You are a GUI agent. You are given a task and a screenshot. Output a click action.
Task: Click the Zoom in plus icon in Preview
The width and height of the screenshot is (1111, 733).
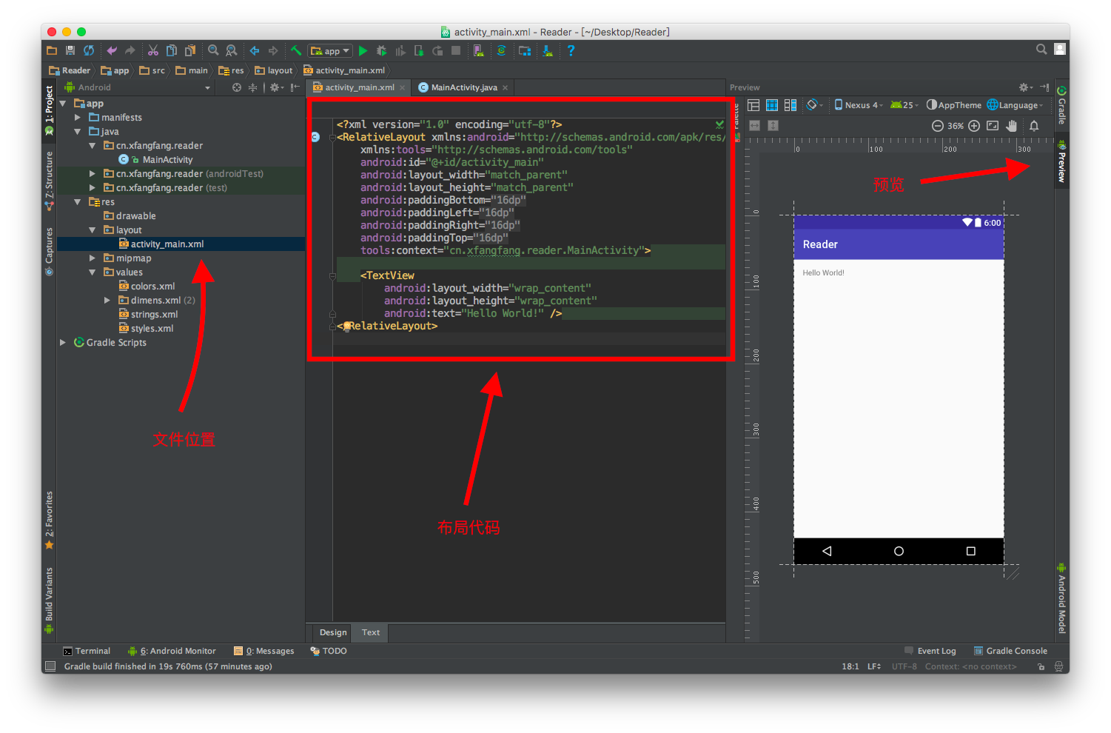pyautogui.click(x=974, y=126)
